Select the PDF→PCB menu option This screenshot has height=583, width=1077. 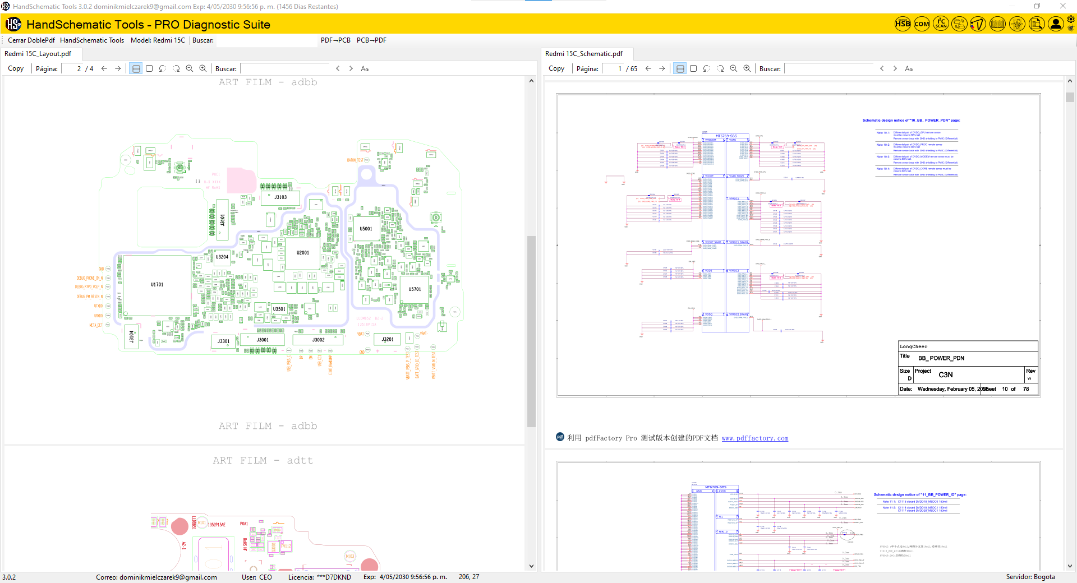pos(335,40)
